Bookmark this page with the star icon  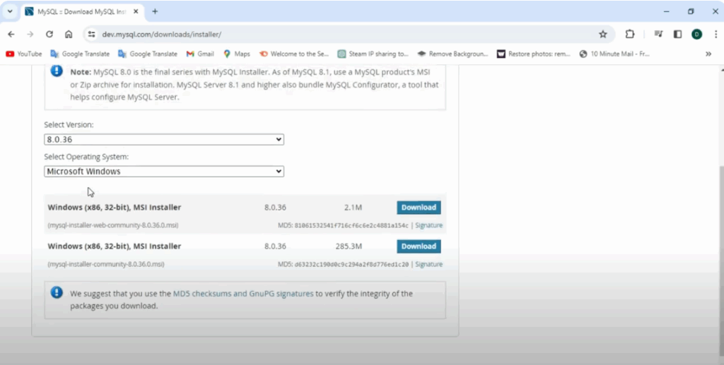coord(603,34)
